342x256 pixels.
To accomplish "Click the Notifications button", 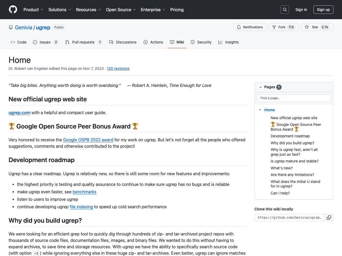I will (x=250, y=27).
